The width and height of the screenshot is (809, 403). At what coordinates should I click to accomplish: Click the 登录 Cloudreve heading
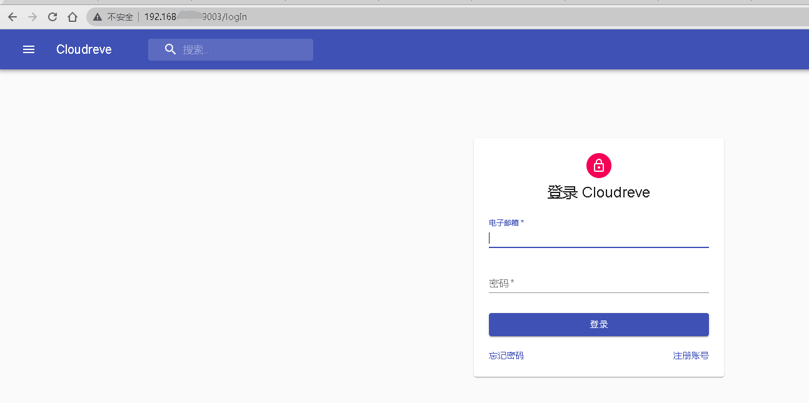(x=598, y=192)
